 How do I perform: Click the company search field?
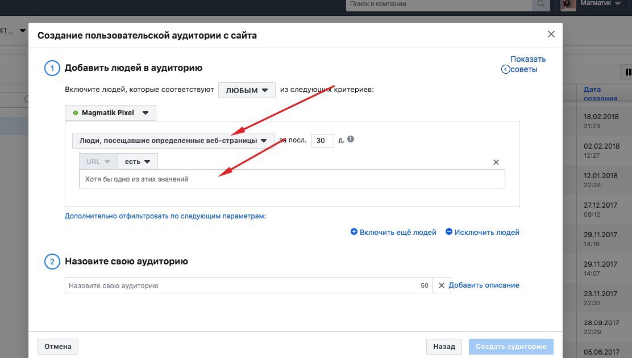tap(439, 5)
